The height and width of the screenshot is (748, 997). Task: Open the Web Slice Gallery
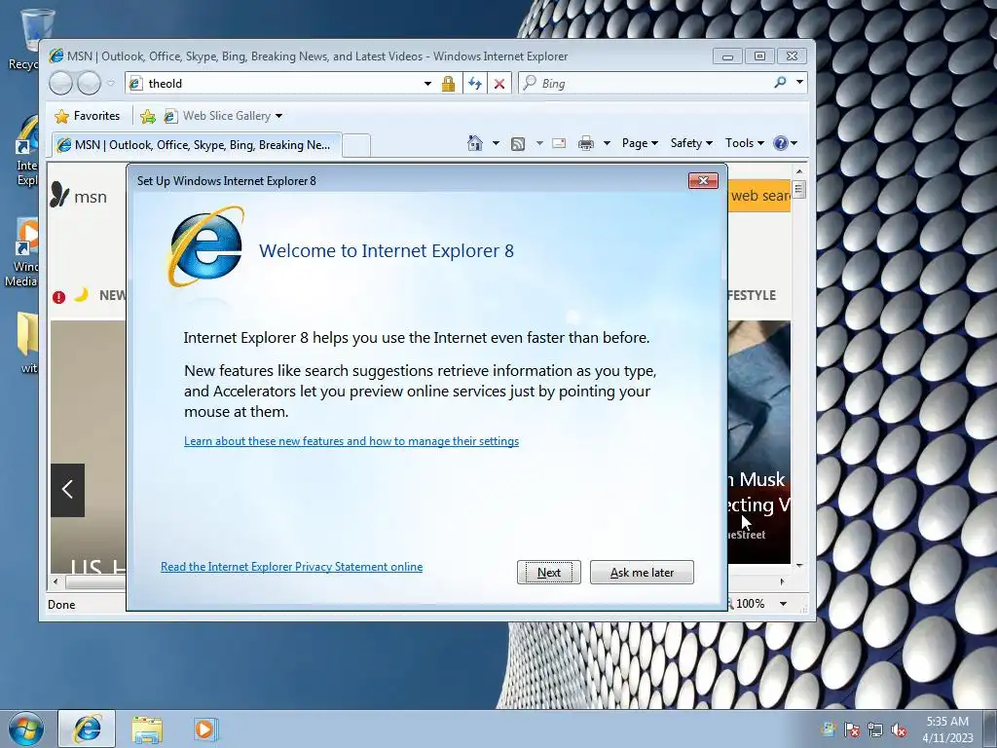[x=223, y=116]
